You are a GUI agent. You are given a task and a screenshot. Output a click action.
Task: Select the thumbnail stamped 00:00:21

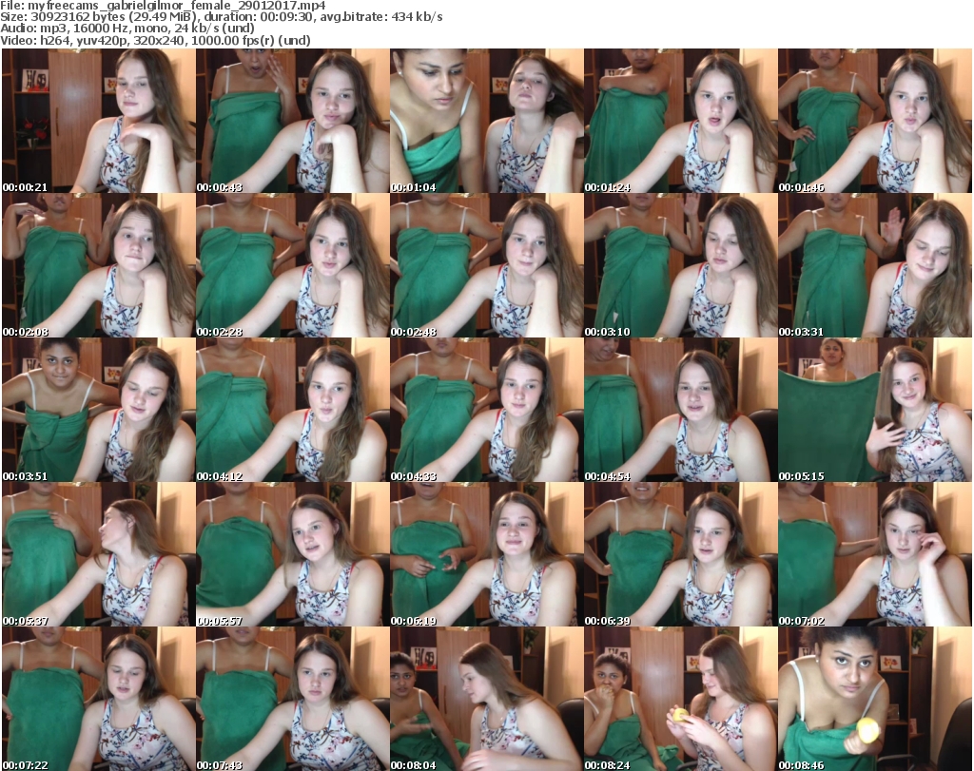click(99, 121)
